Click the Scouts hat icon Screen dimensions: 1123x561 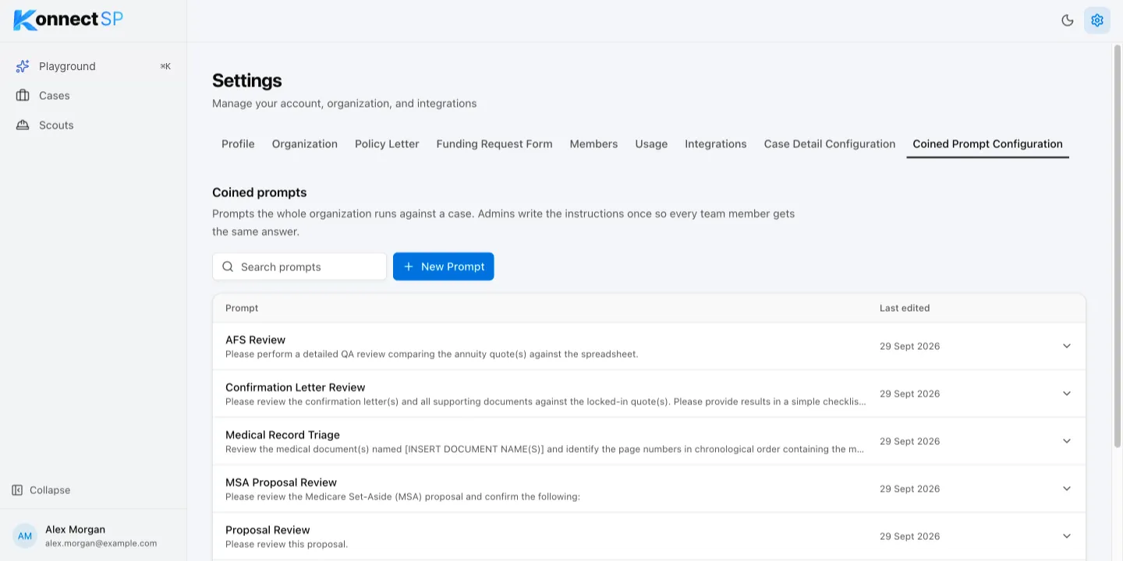click(x=23, y=125)
